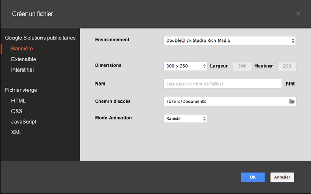The height and width of the screenshot is (194, 311).
Task: Open the Mode Animation dropdown
Action: [x=185, y=118]
